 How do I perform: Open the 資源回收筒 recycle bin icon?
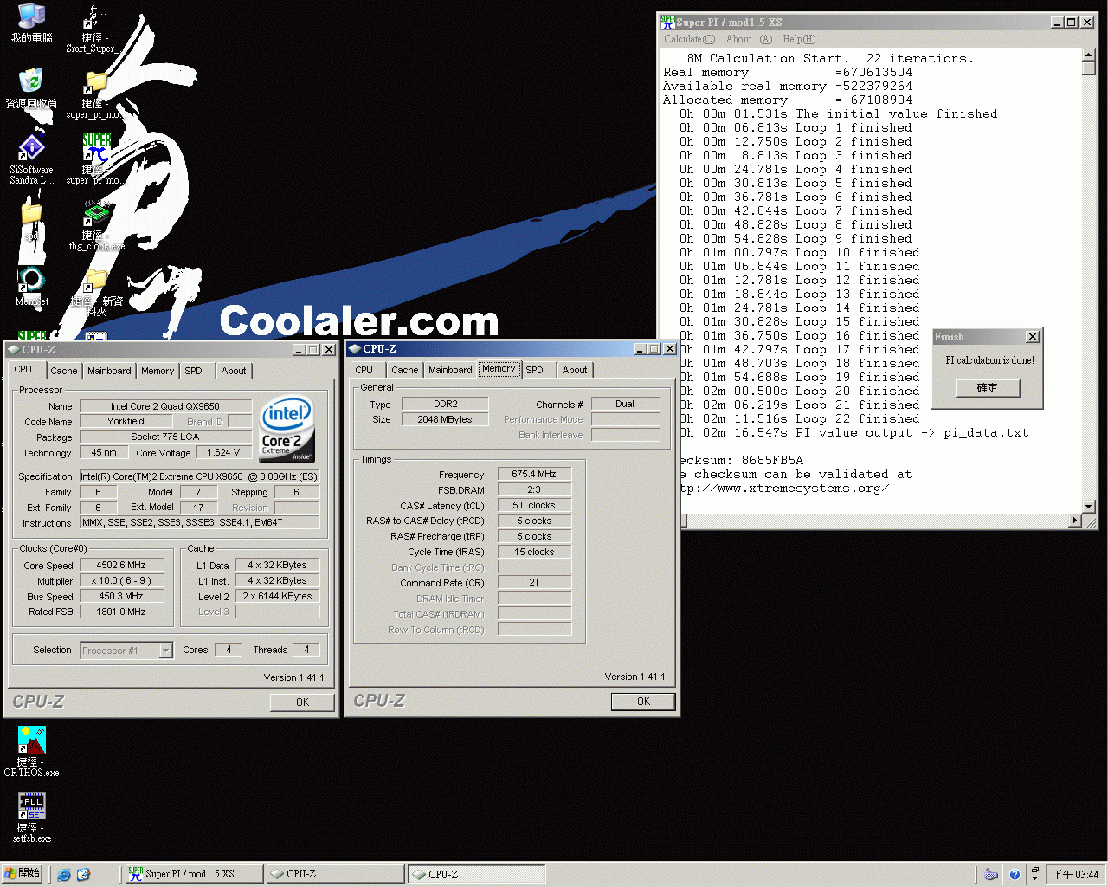pyautogui.click(x=31, y=89)
